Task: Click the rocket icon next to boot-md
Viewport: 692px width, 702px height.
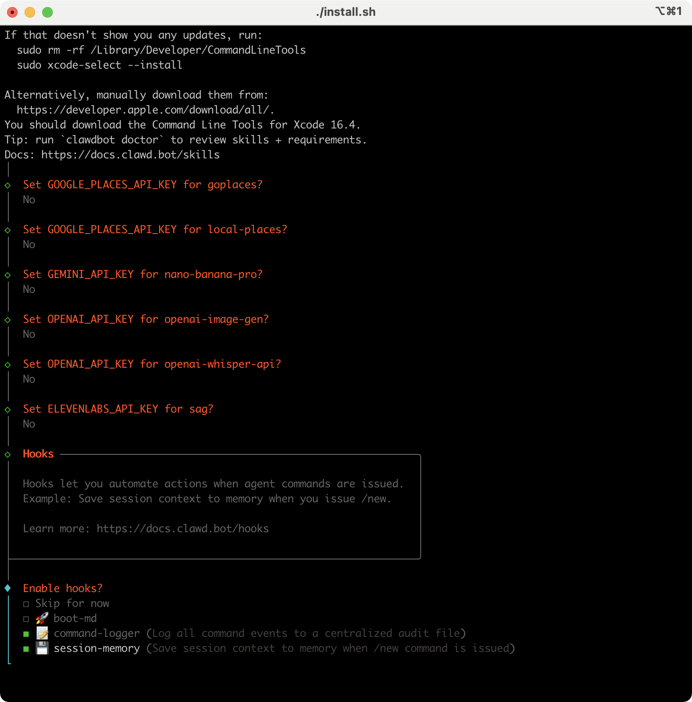Action: click(42, 618)
